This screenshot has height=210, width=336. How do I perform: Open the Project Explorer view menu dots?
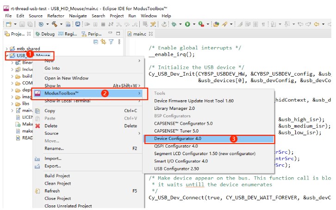[119, 42]
